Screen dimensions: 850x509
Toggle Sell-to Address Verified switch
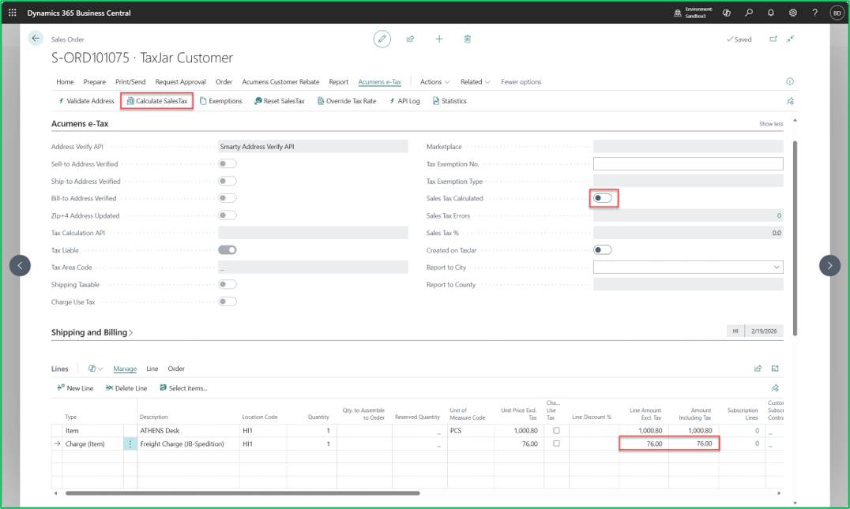point(228,163)
